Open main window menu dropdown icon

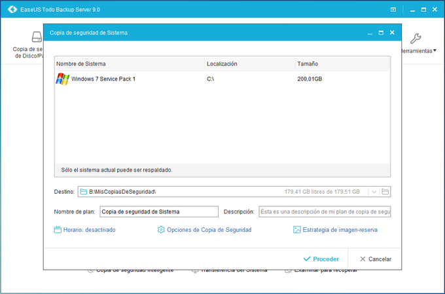click(393, 10)
